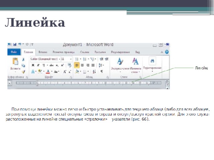The image size is (214, 160).
Task: Toggle highlighted align left button
Action: click(x=77, y=65)
